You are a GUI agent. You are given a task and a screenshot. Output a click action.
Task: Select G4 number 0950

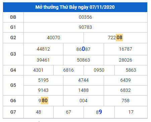click(x=99, y=70)
